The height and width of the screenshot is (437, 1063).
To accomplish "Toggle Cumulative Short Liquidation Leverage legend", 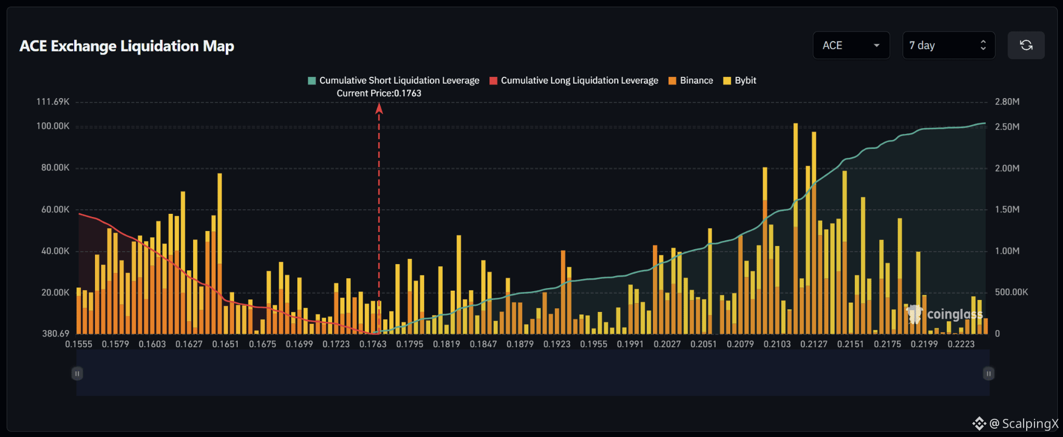I will click(393, 80).
